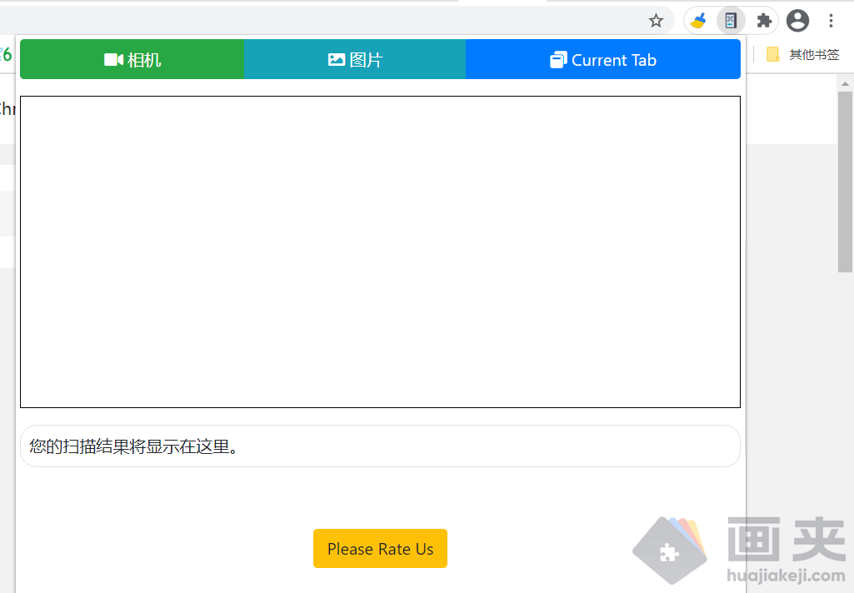Click the broom cleaner extension icon
854x593 pixels.
tap(698, 20)
